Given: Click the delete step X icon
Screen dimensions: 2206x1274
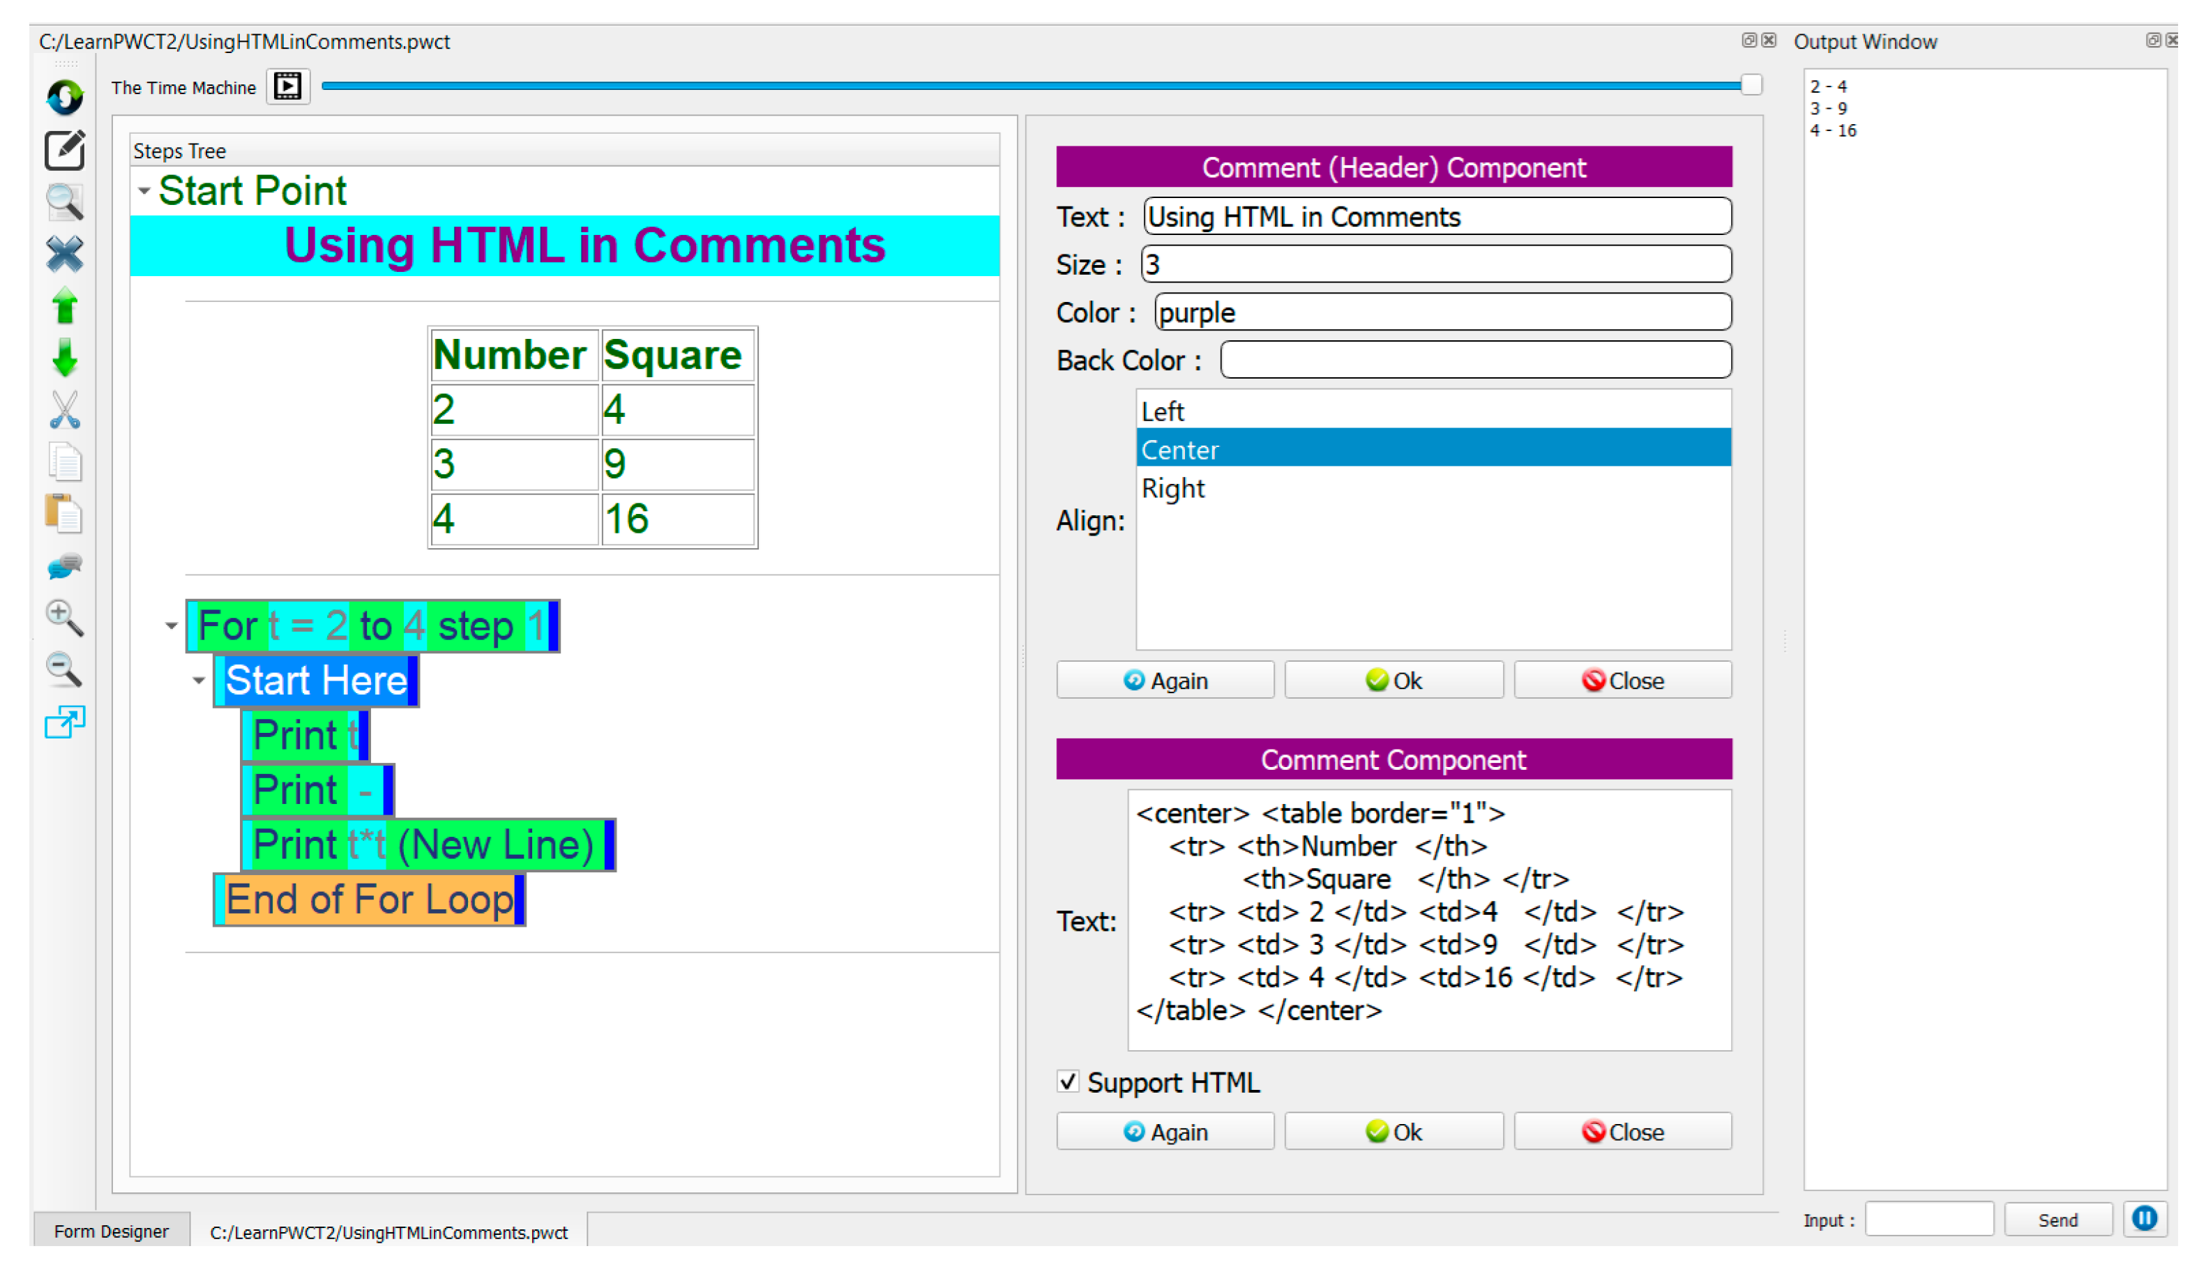Looking at the screenshot, I should click(x=65, y=255).
